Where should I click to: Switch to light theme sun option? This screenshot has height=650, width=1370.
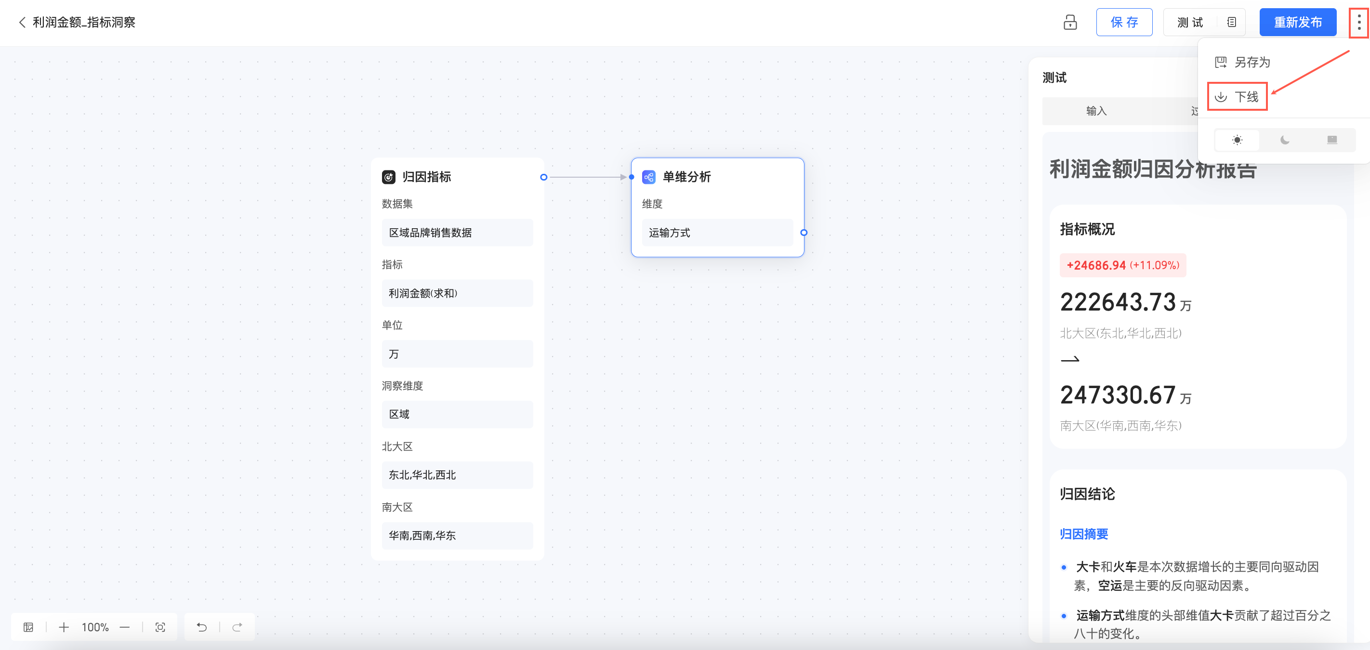pos(1237,140)
